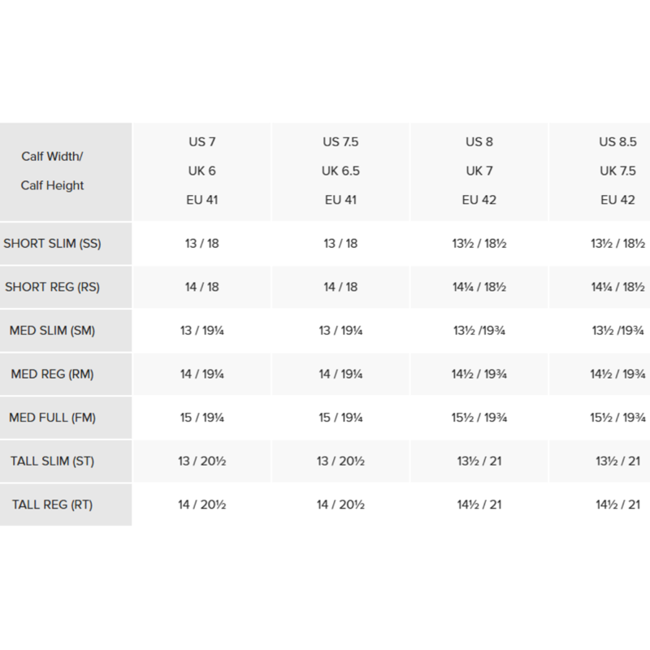Select SHORT SLIM value under US 7

tap(201, 243)
